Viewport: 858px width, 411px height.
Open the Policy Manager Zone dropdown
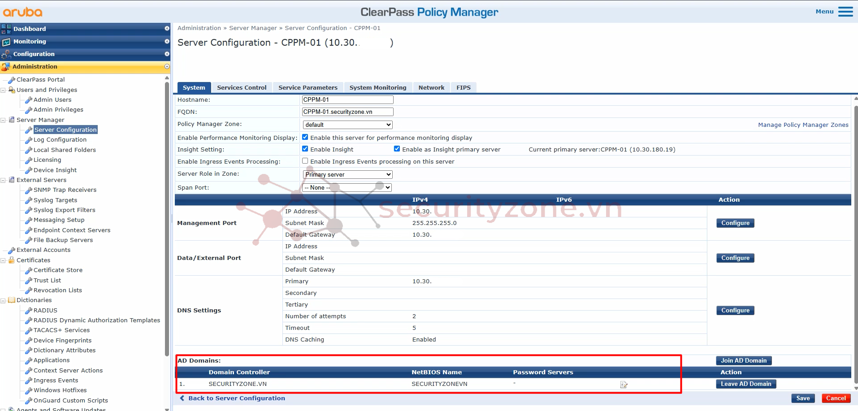click(x=347, y=125)
